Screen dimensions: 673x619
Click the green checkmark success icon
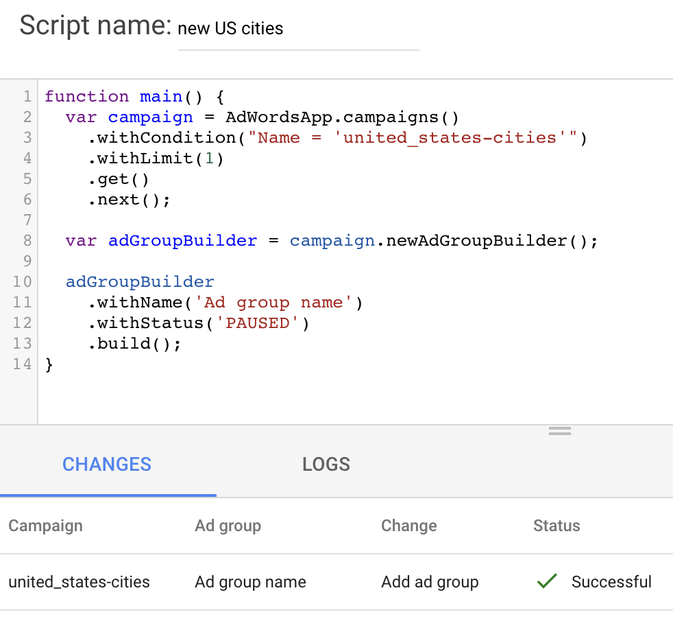click(546, 582)
